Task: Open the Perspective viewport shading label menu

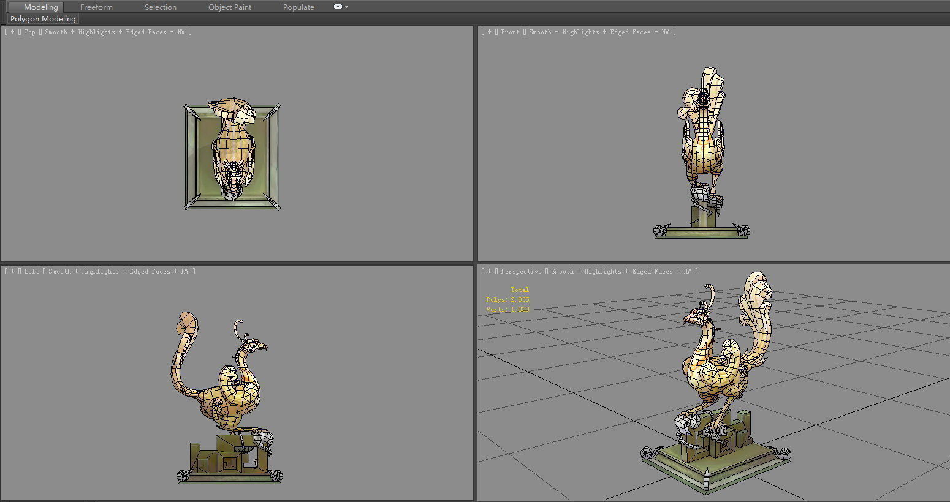Action: [x=621, y=271]
